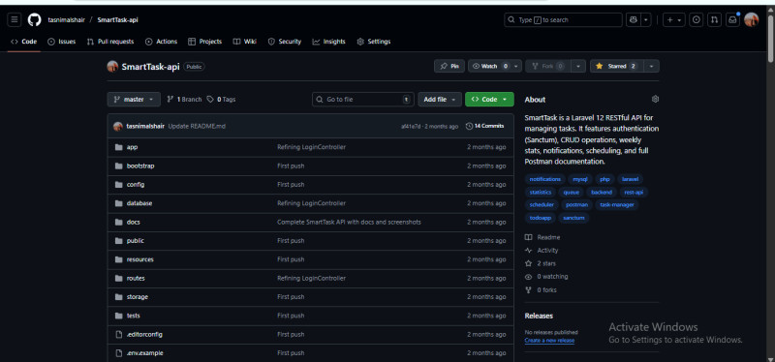Open the Readme link in About
Screen dimensions: 775x362
542,237
